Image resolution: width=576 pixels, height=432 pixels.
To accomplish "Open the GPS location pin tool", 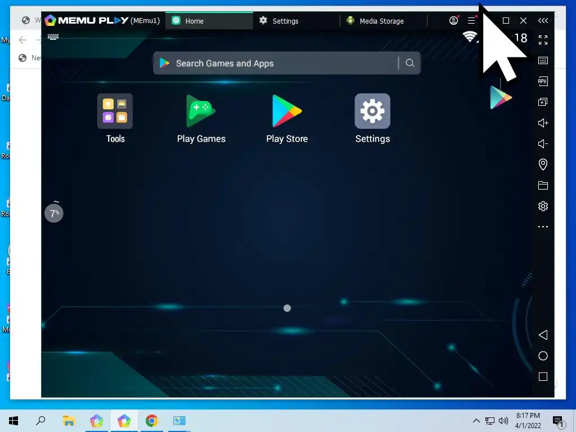I will (543, 164).
